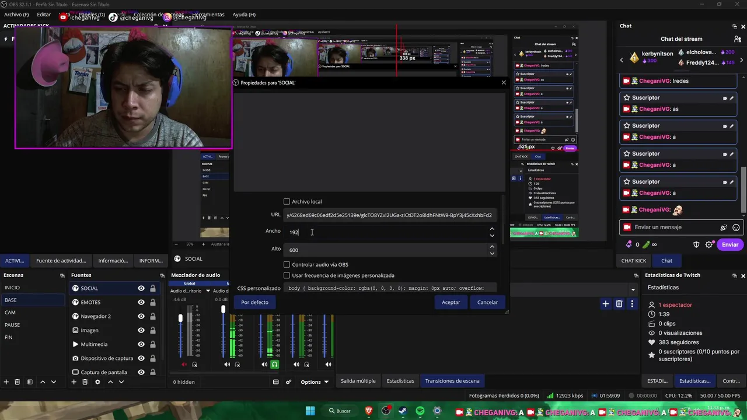Image resolution: width=747 pixels, height=420 pixels.
Task: Increase the Ancho value stepper
Action: click(492, 229)
